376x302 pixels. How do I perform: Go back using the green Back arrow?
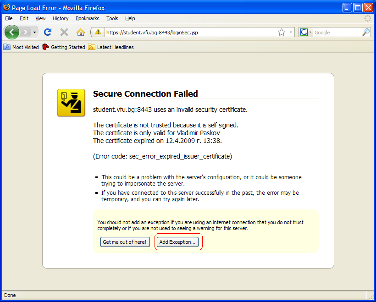[12, 32]
